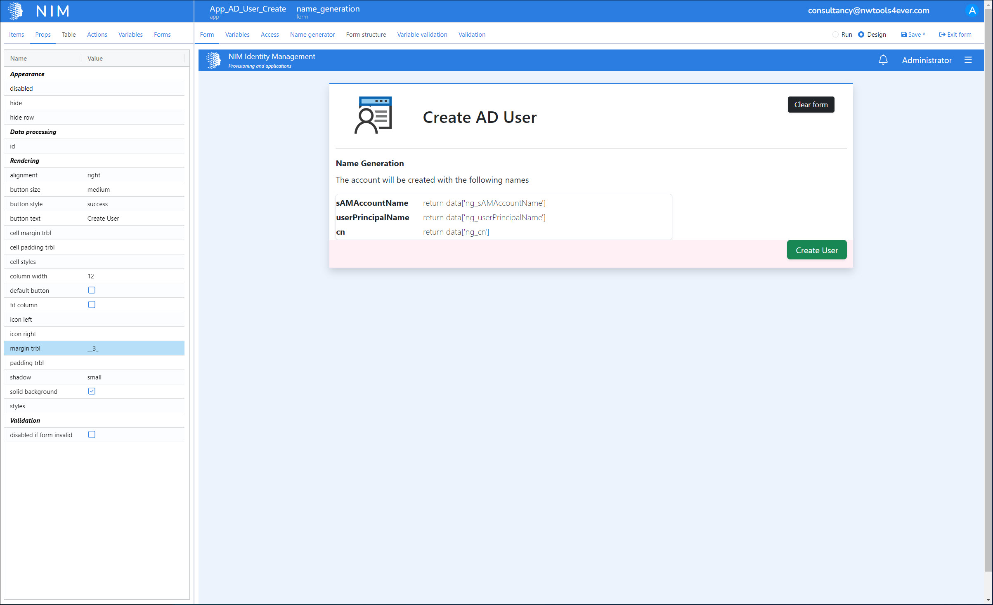This screenshot has width=993, height=605.
Task: Click the Create AD User card icon
Action: click(x=373, y=115)
